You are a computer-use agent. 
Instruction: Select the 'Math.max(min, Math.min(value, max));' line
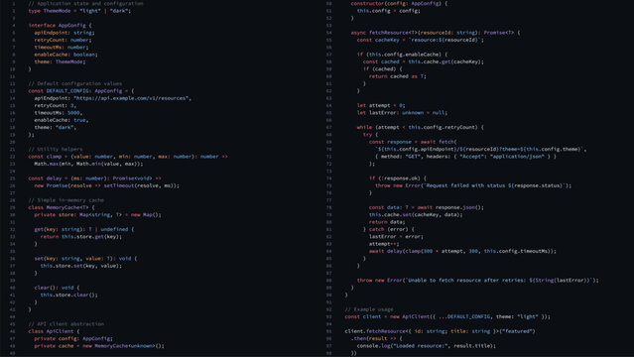click(x=88, y=164)
